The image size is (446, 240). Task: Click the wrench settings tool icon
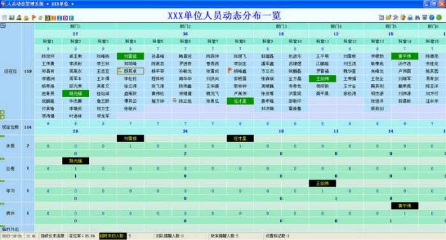[396, 18]
